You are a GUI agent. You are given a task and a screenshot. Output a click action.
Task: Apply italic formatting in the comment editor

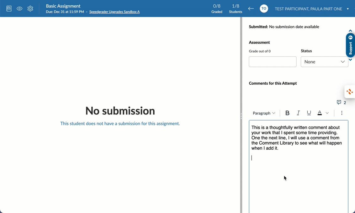[x=298, y=113]
